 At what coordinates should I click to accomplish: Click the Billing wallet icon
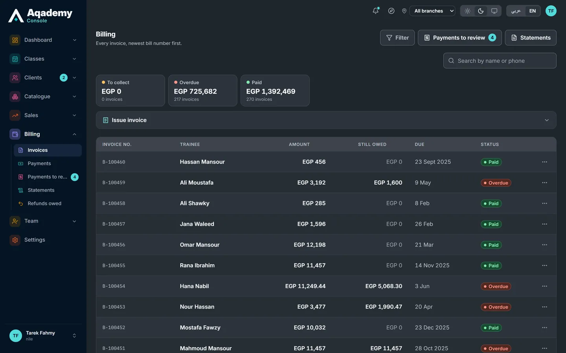[x=15, y=134]
